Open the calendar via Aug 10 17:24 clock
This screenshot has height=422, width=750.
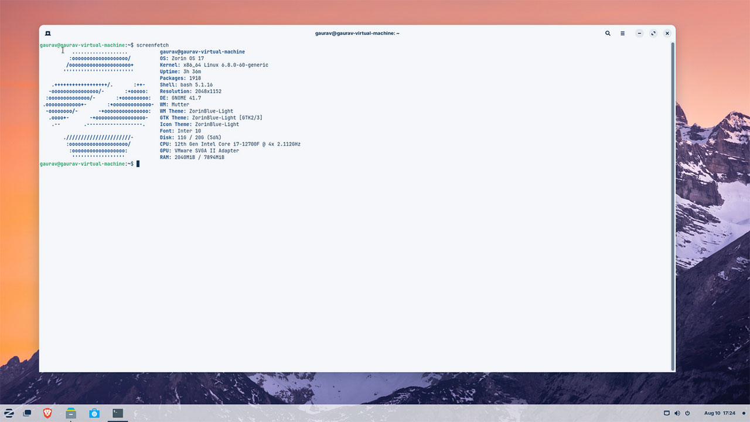(720, 413)
